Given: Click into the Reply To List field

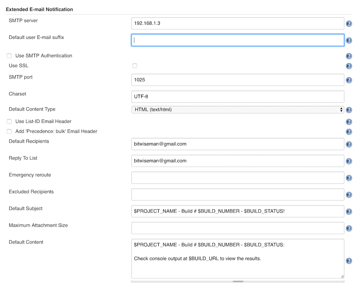Looking at the screenshot, I should coord(237,161).
